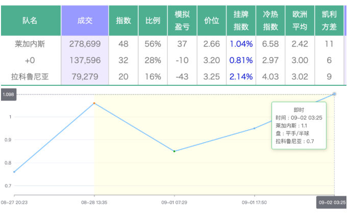Click the 冷热指数 column header
Screen dimensions: 348x213
pos(270,20)
